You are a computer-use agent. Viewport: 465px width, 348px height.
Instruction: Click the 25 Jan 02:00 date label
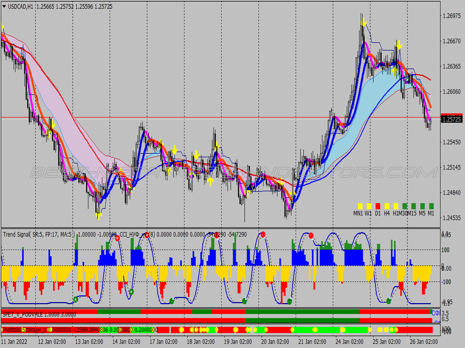386,341
